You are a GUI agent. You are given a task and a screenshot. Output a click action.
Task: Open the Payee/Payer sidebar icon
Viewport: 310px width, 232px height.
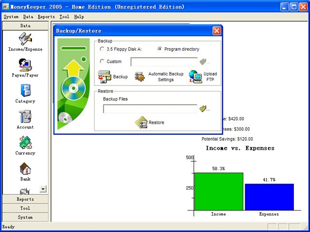[x=25, y=65]
